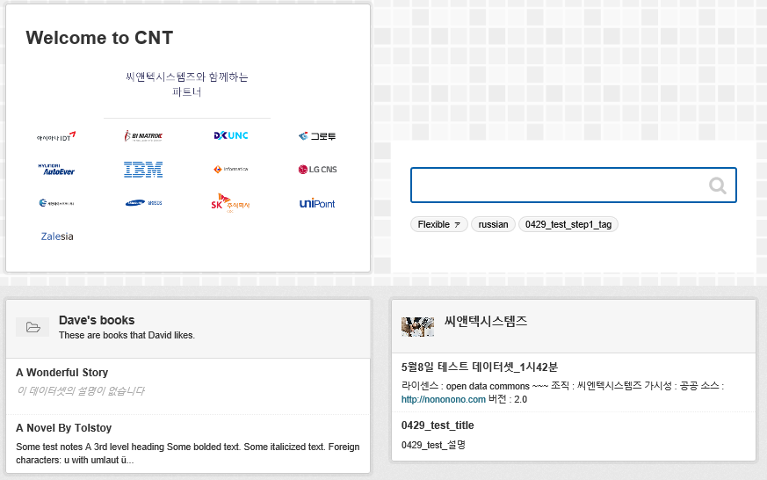Click the Informatica partner logo

pos(231,170)
